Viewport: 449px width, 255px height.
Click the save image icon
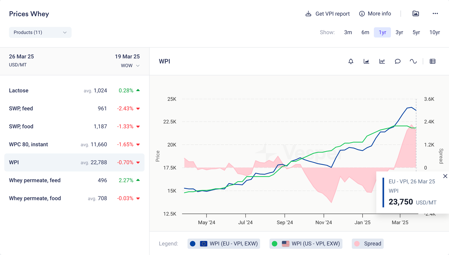(416, 14)
